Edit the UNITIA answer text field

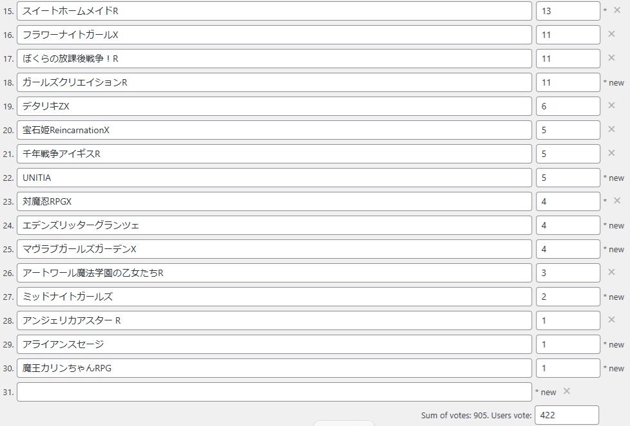point(274,178)
